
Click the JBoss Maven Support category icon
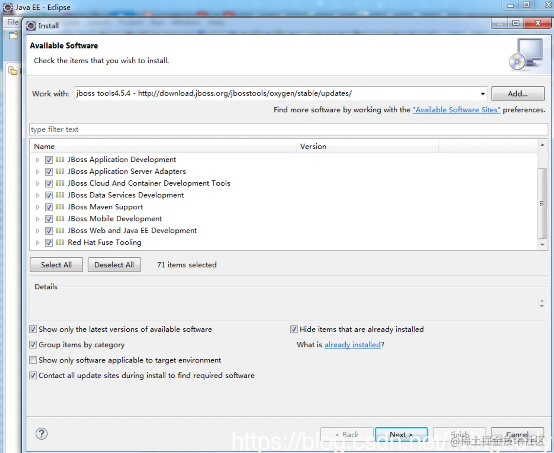[x=60, y=207]
